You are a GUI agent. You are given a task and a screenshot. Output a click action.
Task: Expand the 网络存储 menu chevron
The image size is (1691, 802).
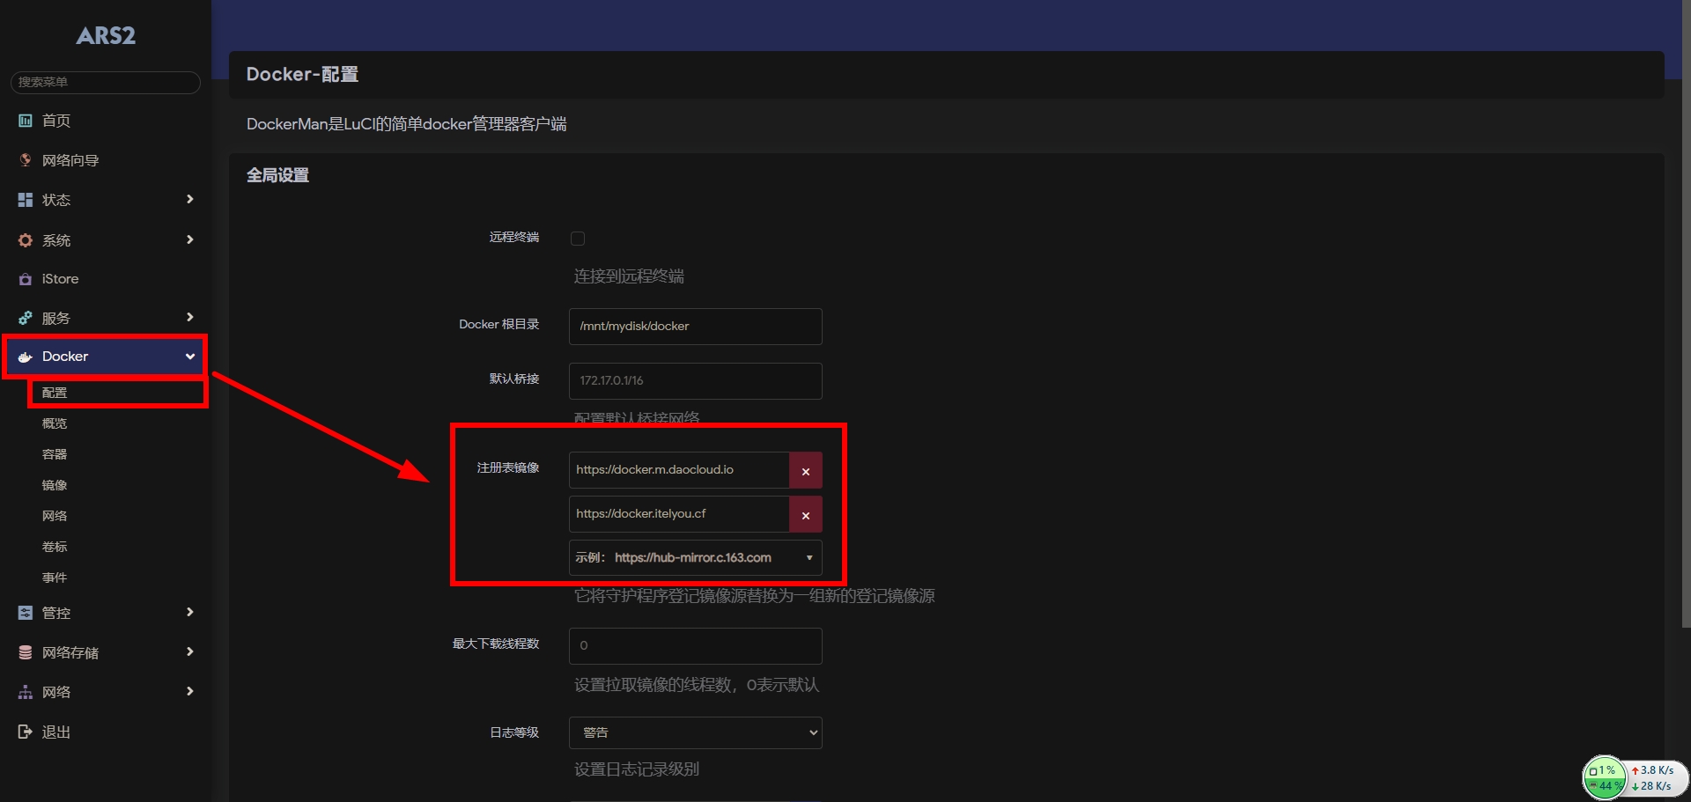coord(189,651)
